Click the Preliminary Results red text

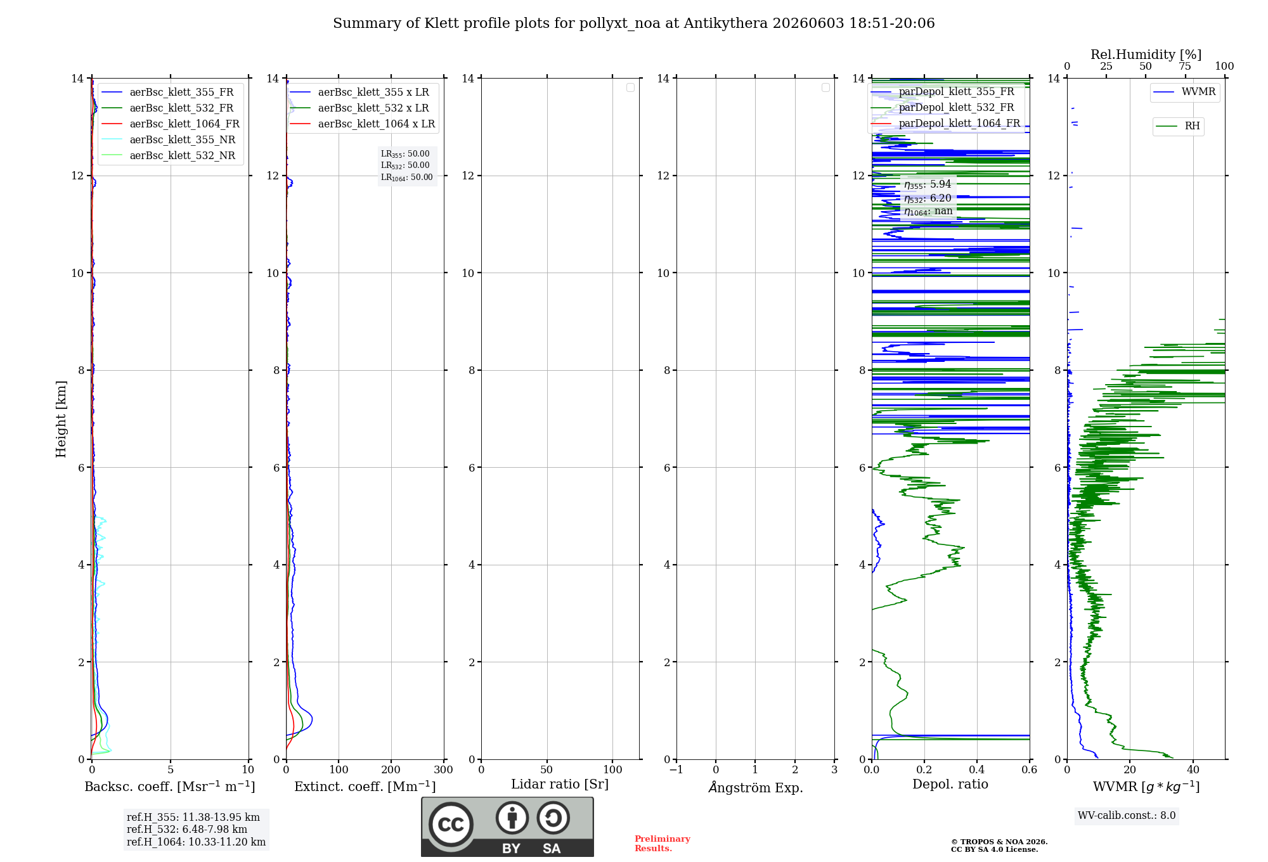[x=663, y=844]
